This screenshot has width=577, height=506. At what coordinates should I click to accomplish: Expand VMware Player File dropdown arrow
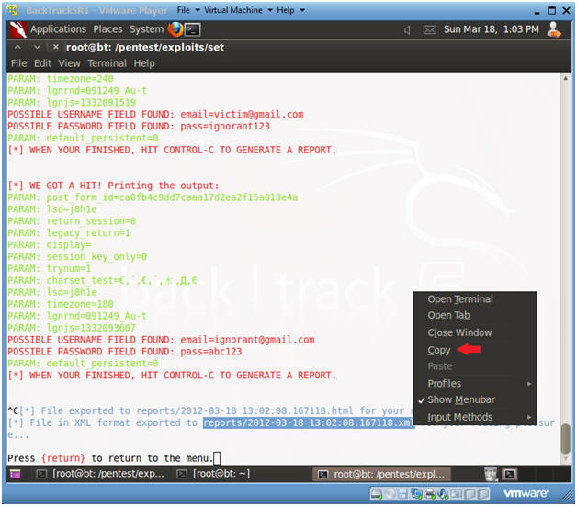(198, 10)
